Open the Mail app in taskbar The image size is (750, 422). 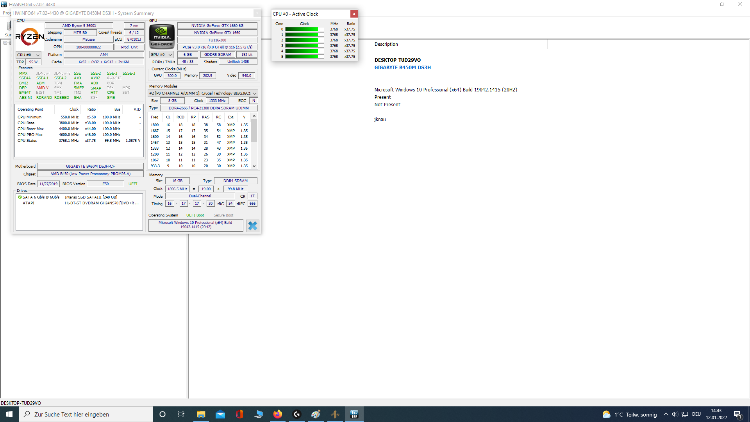point(220,414)
